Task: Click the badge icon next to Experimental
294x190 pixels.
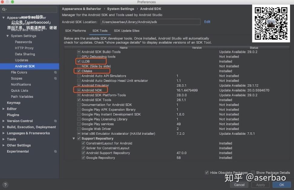Action: pos(56,151)
